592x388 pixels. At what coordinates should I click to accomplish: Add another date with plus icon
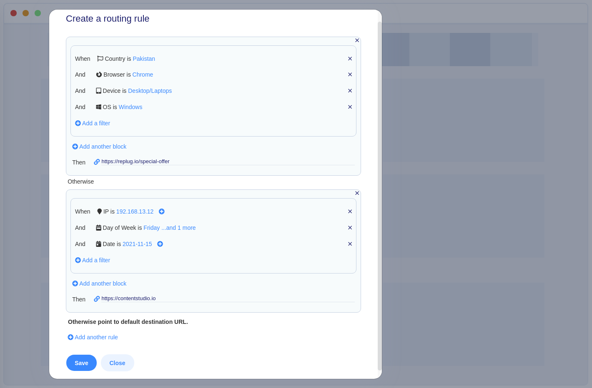(160, 244)
